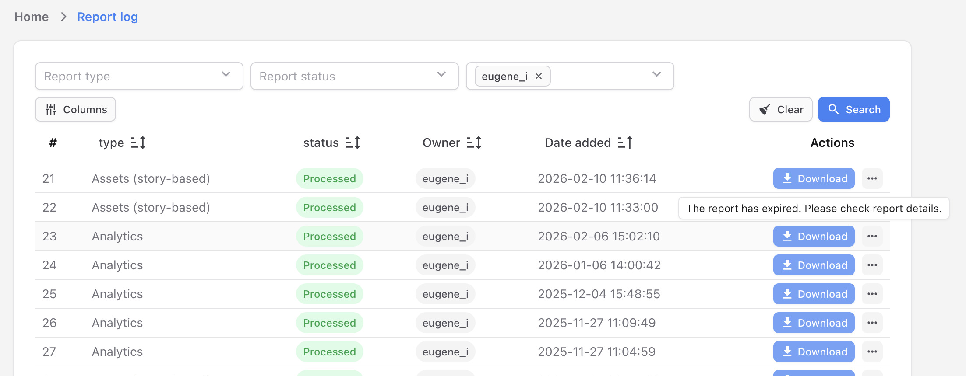Toggle Date added sort order icon

click(x=625, y=143)
